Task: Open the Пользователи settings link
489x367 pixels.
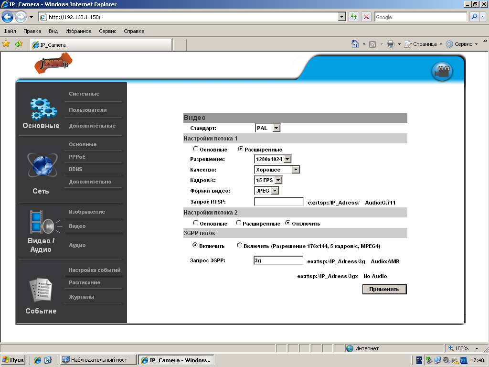Action: [88, 110]
